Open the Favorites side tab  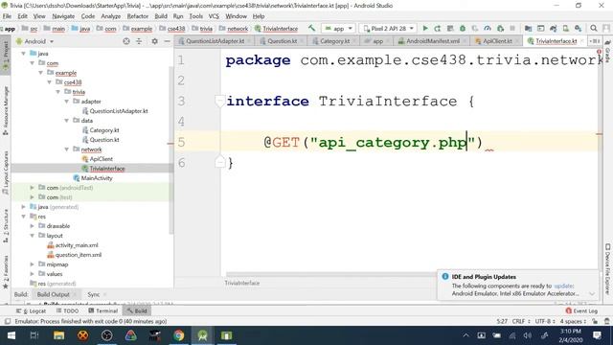6,272
